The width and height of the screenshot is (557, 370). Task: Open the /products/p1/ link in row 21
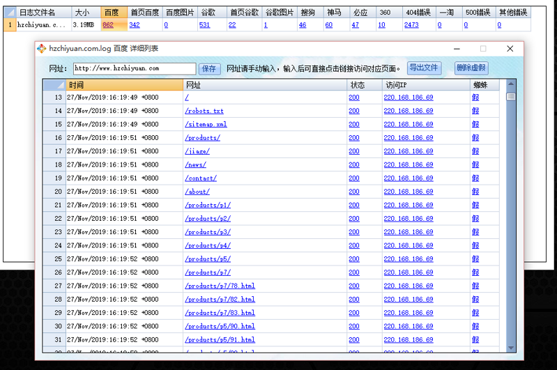click(x=208, y=206)
